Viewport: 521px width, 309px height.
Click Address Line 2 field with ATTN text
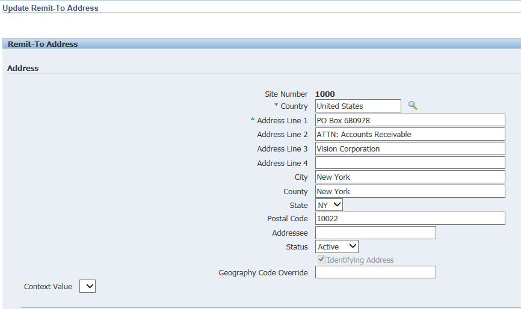(410, 135)
